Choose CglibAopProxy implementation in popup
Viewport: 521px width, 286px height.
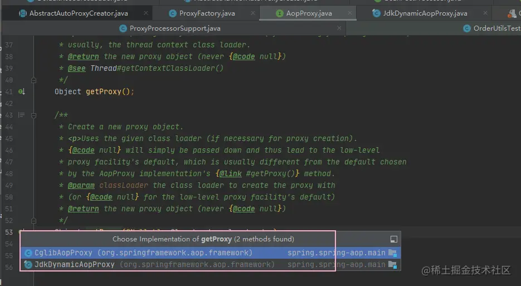click(x=211, y=253)
